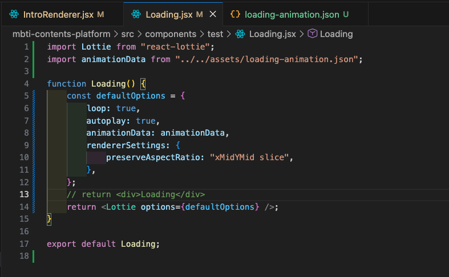Click the React icon on the Loading.jsx tab

click(136, 14)
